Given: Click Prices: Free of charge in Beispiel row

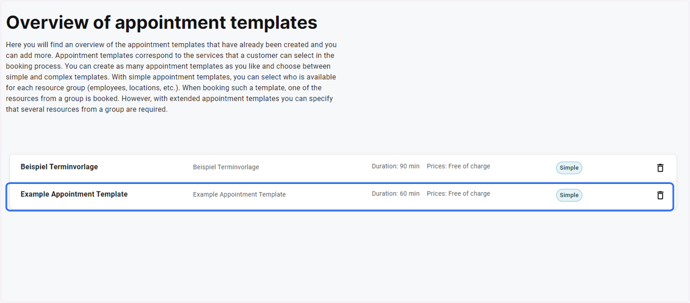Looking at the screenshot, I should 458,166.
